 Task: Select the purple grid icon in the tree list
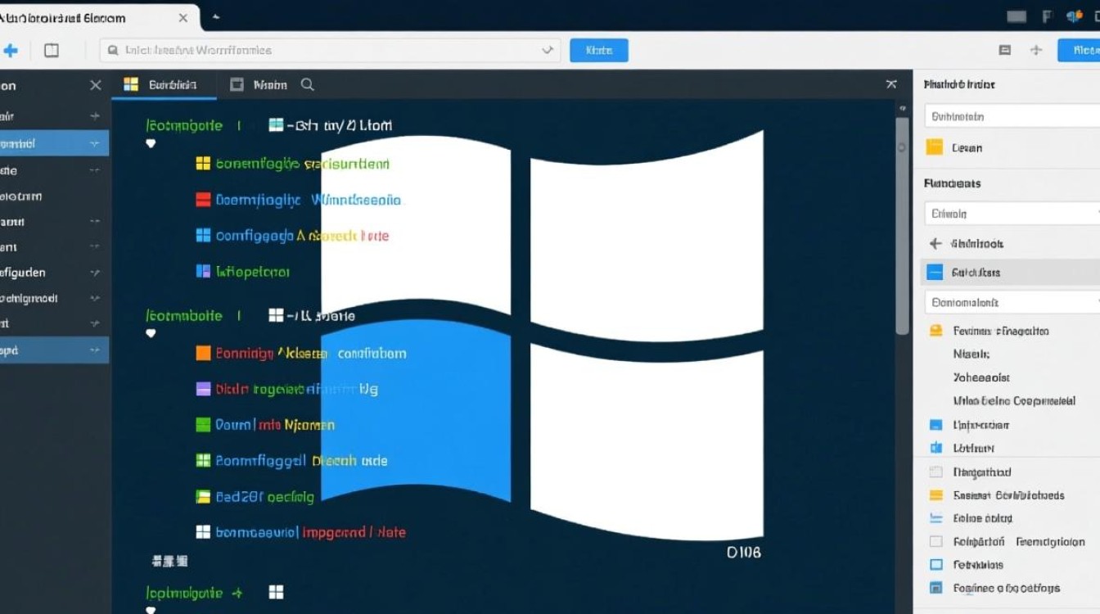pos(203,389)
